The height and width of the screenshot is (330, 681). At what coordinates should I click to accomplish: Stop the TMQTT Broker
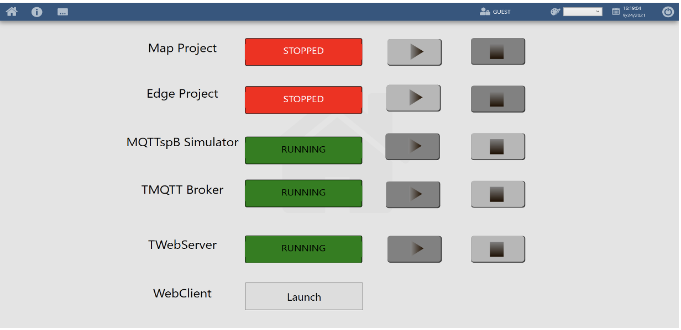498,194
